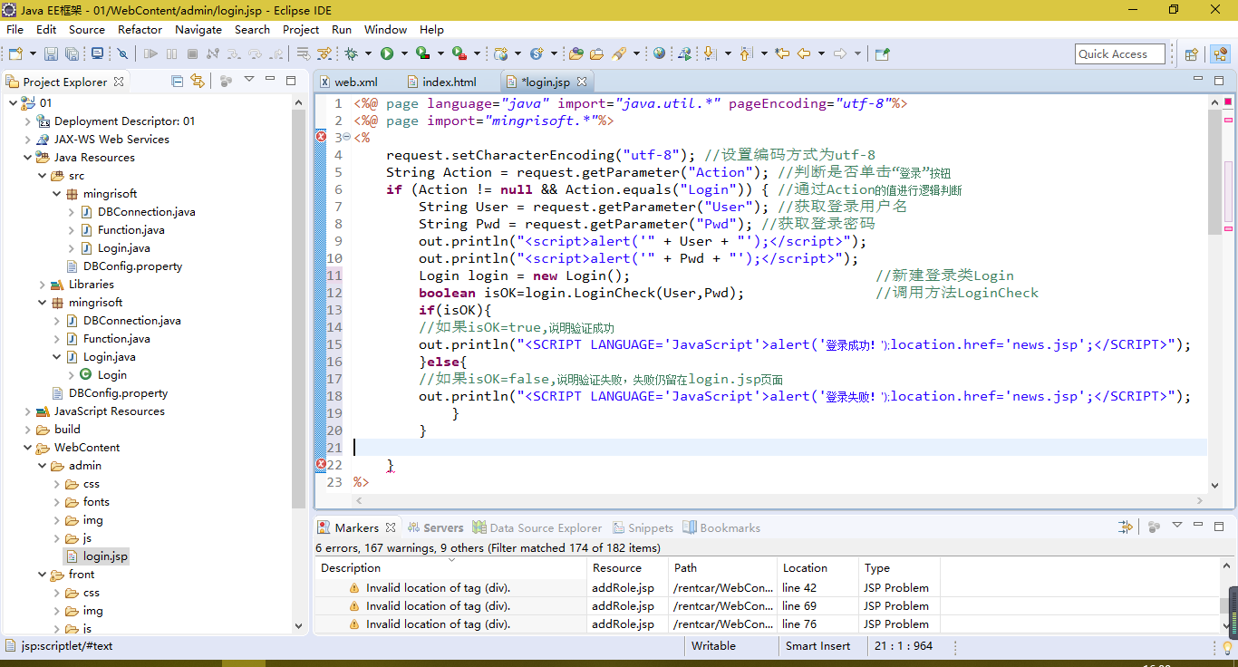The width and height of the screenshot is (1238, 667).
Task: Collapse the admin folder
Action: point(42,465)
